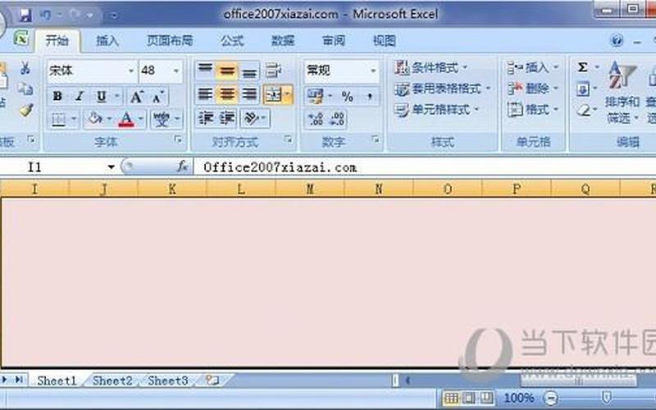
Task: Decrease decimal places icon
Action: (x=337, y=119)
